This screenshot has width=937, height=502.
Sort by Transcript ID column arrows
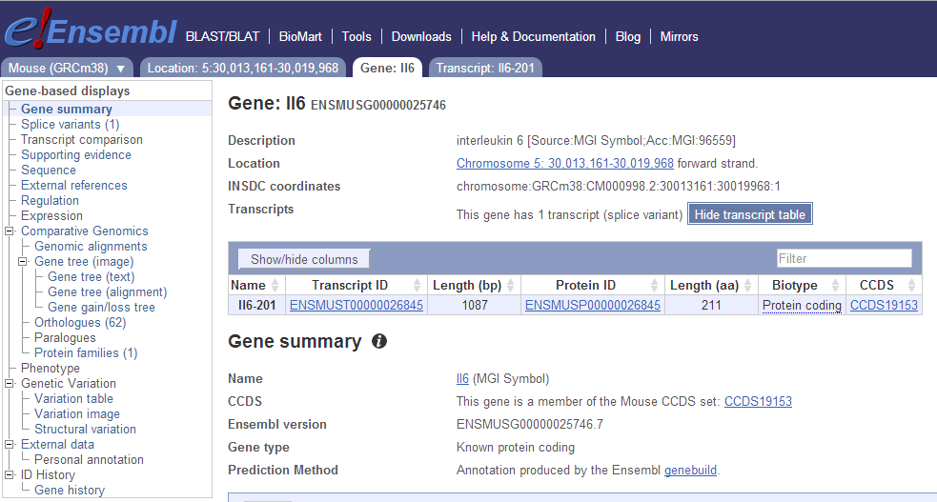[418, 286]
